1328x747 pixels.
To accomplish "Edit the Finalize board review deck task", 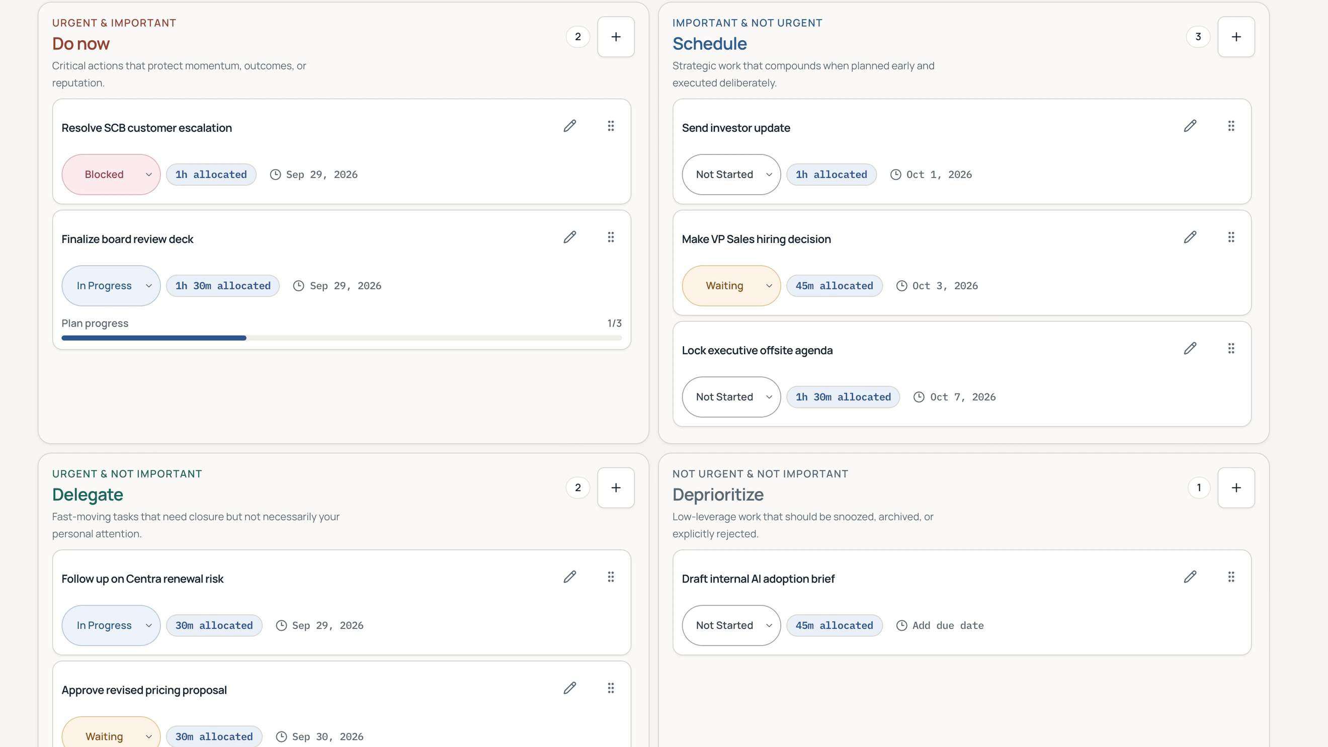I will coord(569,237).
